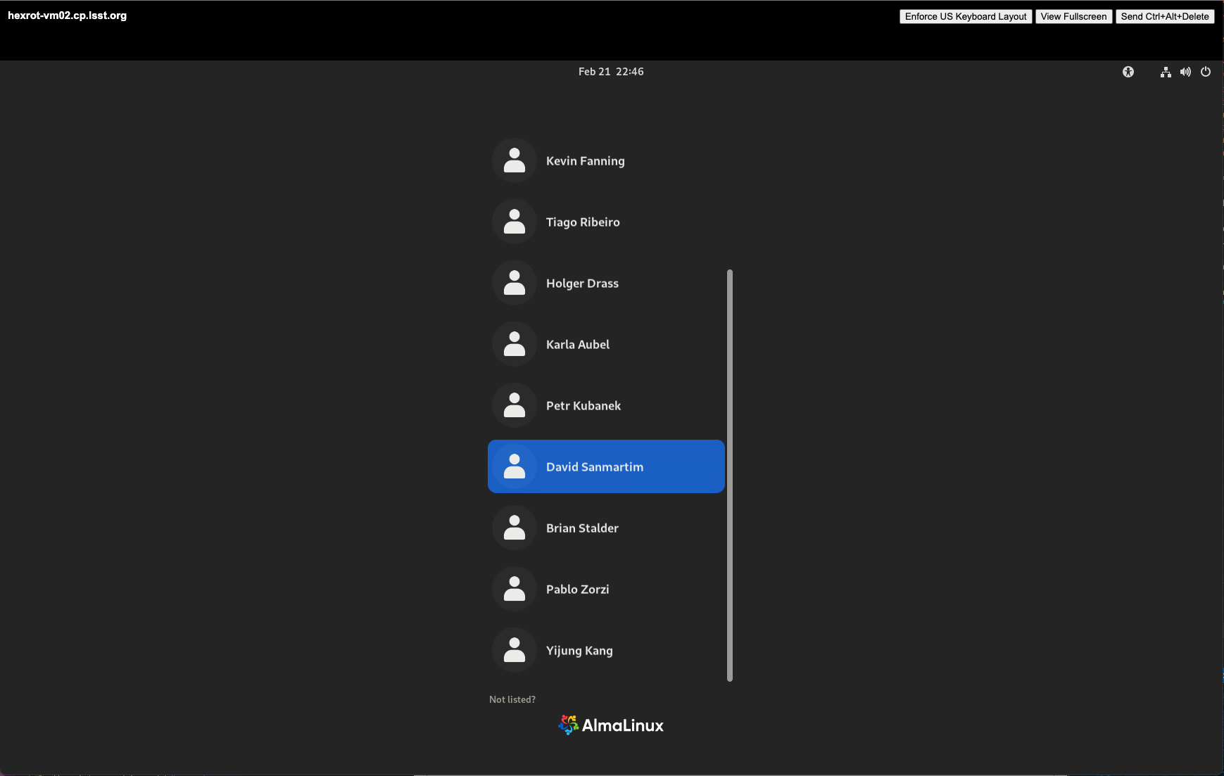
Task: Click Pablo Zorzi's avatar icon
Action: point(515,589)
